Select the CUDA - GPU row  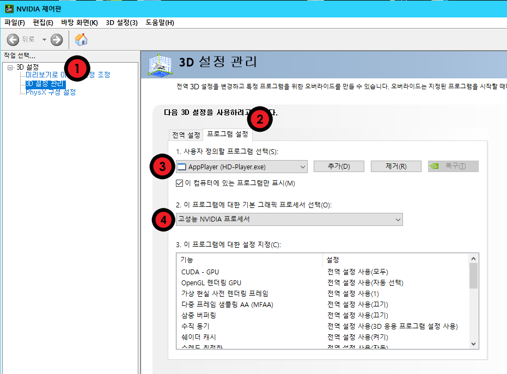(323, 272)
